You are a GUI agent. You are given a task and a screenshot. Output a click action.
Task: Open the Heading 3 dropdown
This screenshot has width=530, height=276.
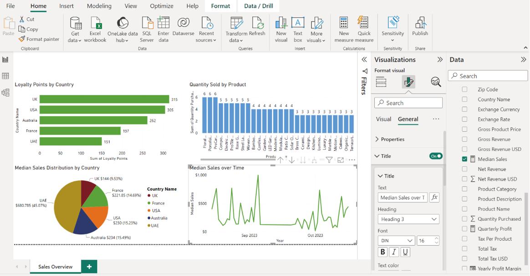pos(408,219)
